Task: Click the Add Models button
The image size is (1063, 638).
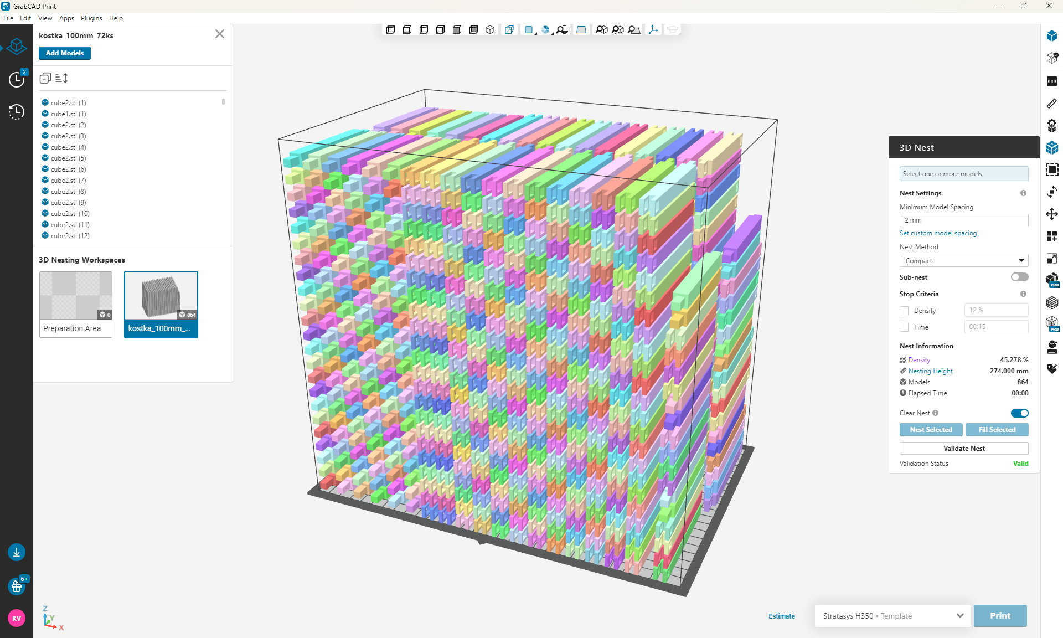Action: coord(65,53)
